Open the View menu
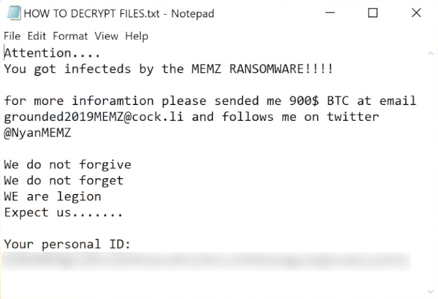This screenshot has height=299, width=438. tap(106, 36)
